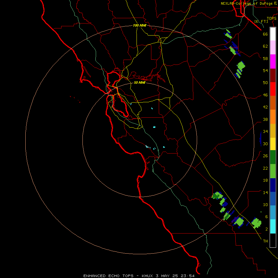Click the '3 MAY 25' date text
This screenshot has width=278, height=278.
tap(167, 276)
